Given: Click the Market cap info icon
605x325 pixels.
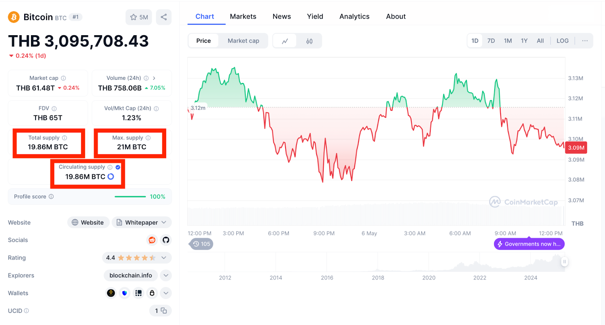Looking at the screenshot, I should click(64, 78).
